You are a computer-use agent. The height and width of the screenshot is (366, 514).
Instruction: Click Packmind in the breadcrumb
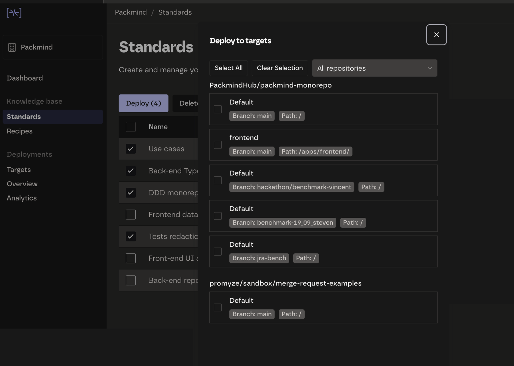(131, 12)
